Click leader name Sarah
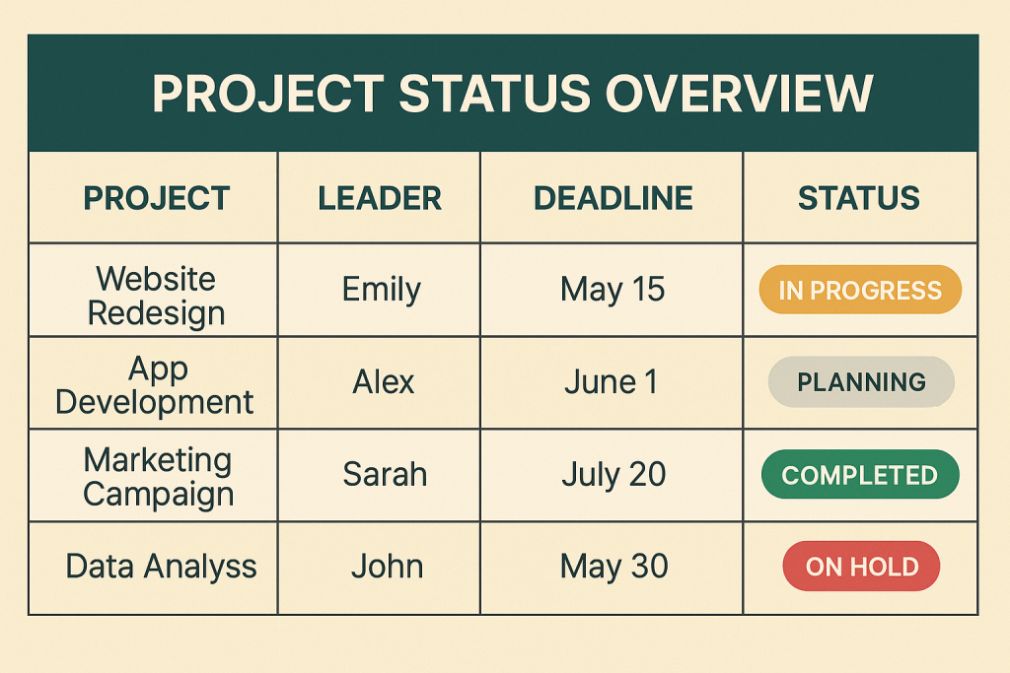 [385, 475]
